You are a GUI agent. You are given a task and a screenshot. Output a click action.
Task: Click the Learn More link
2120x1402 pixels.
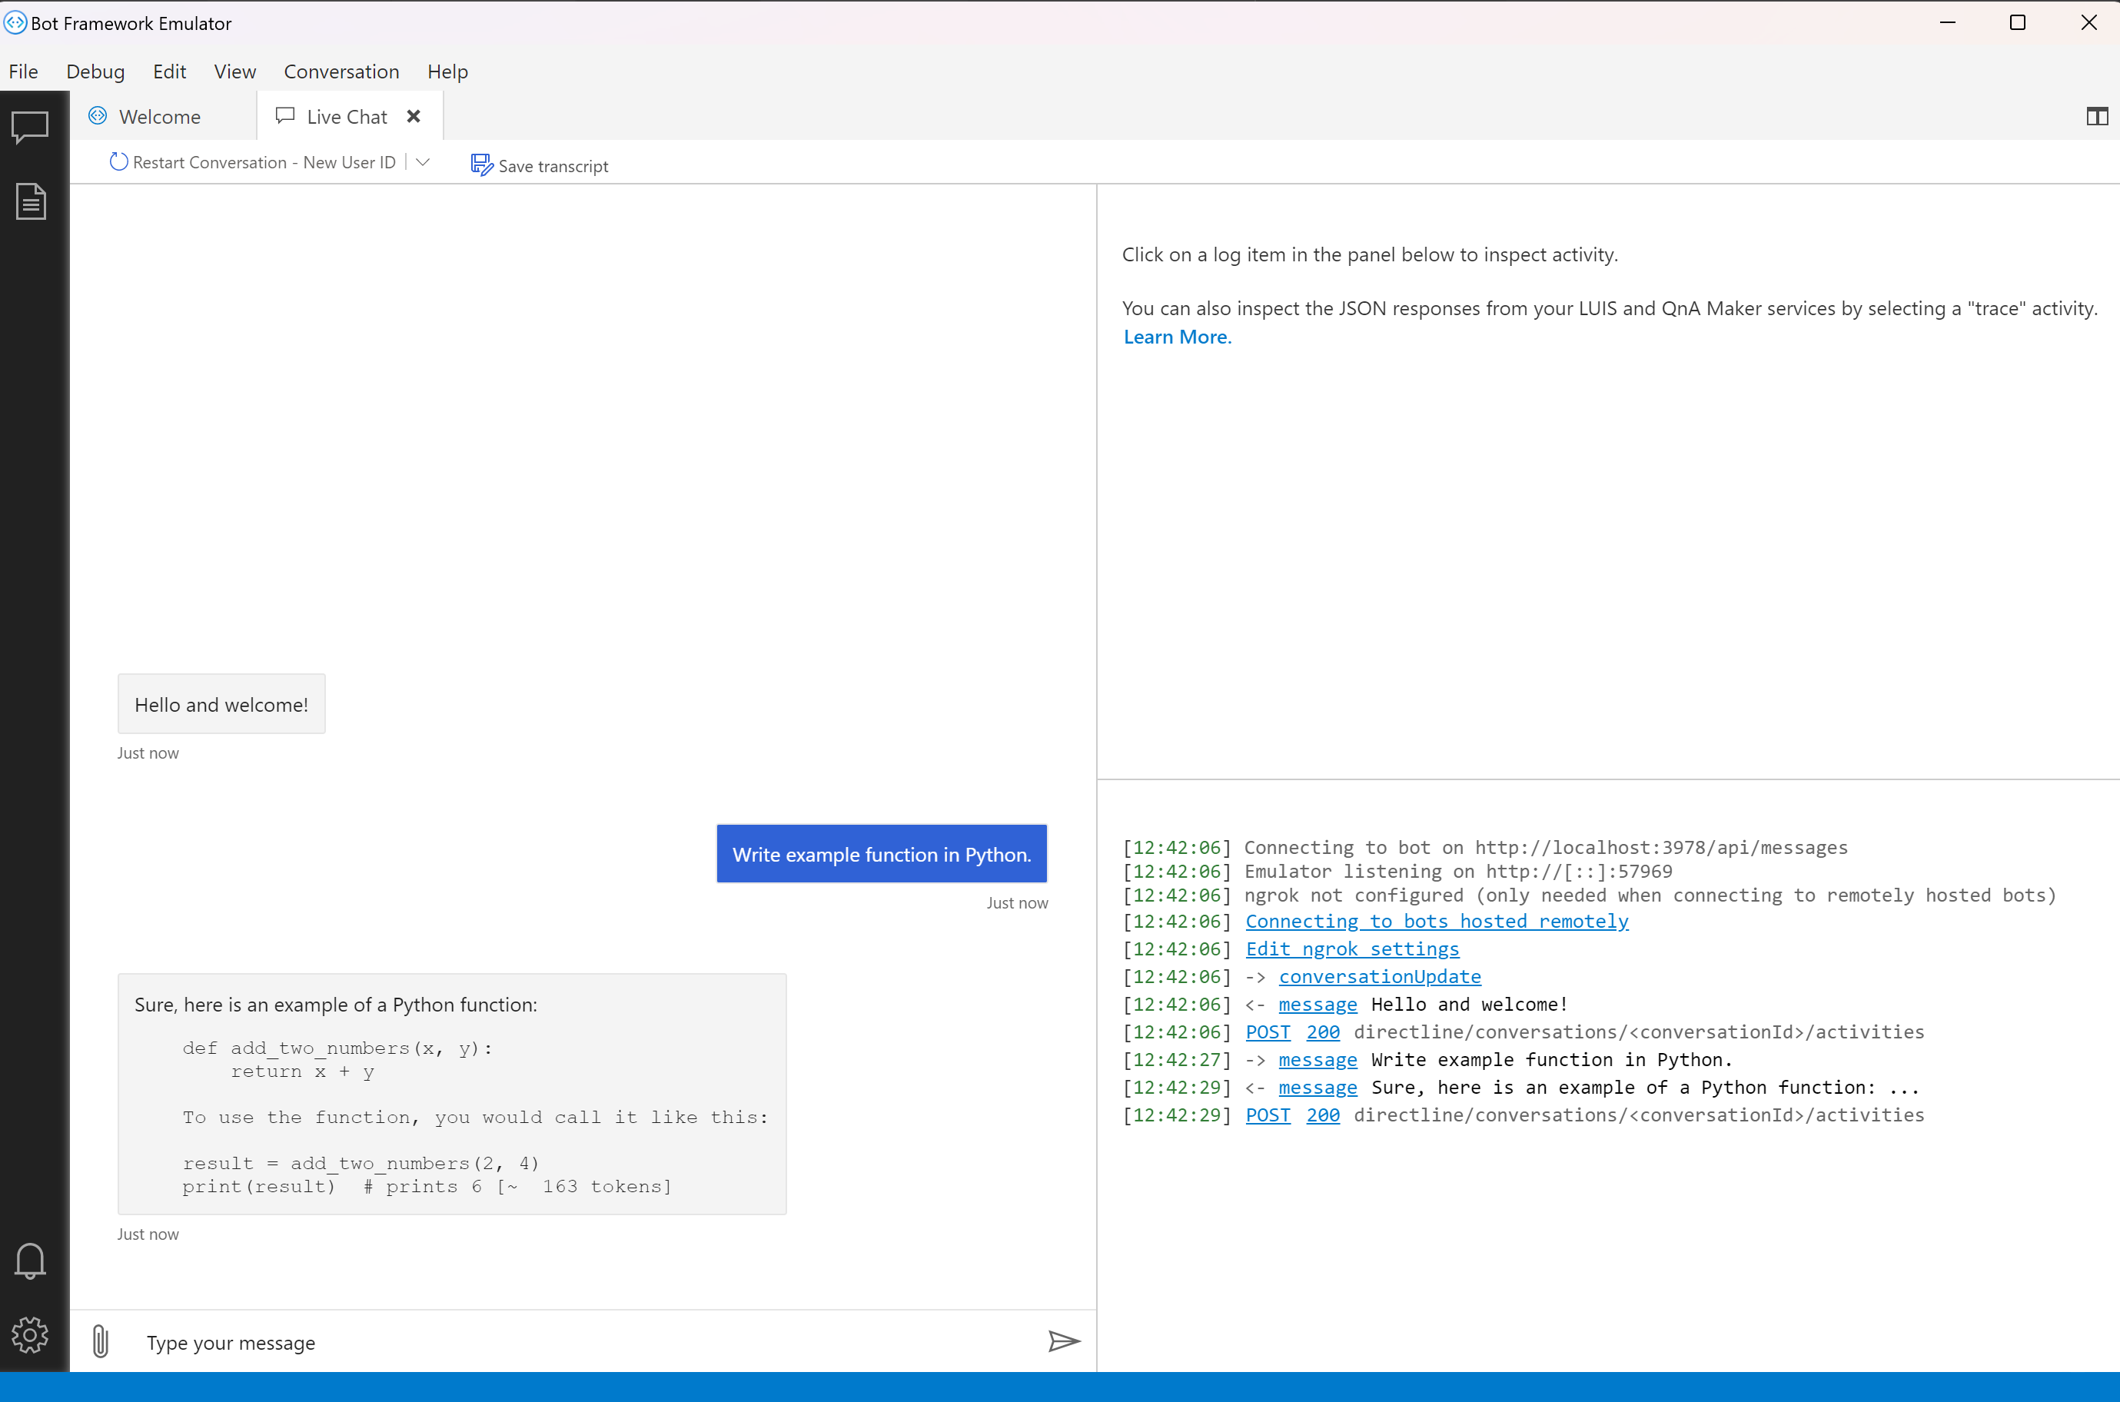pos(1177,337)
